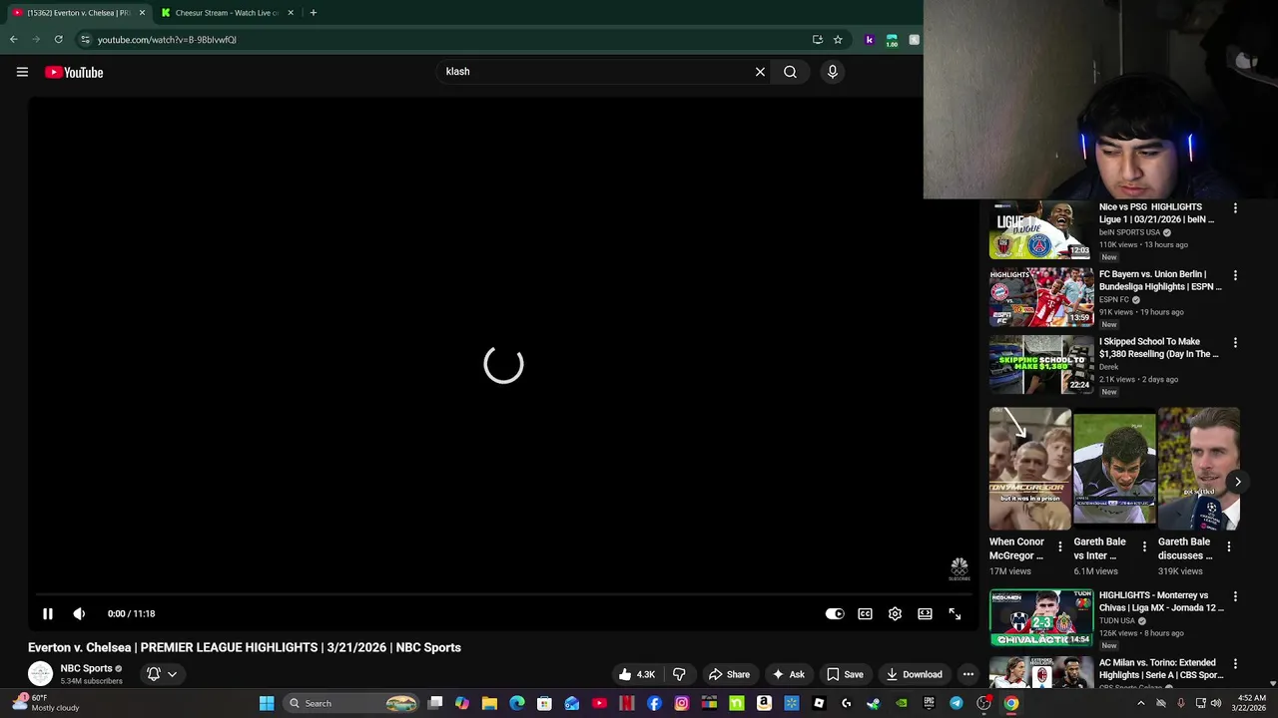The height and width of the screenshot is (718, 1278).
Task: Open NBC Sports channel name link
Action: [x=86, y=668]
